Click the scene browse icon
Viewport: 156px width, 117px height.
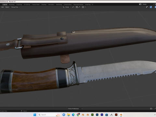[x=140, y=4]
